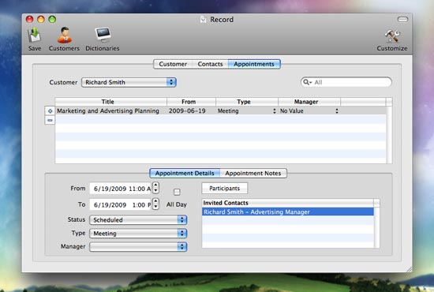
Task: Click the All search field
Action: (x=346, y=82)
